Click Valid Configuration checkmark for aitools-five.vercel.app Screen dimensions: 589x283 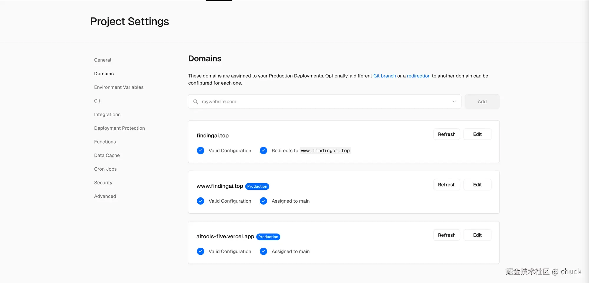tap(201, 252)
